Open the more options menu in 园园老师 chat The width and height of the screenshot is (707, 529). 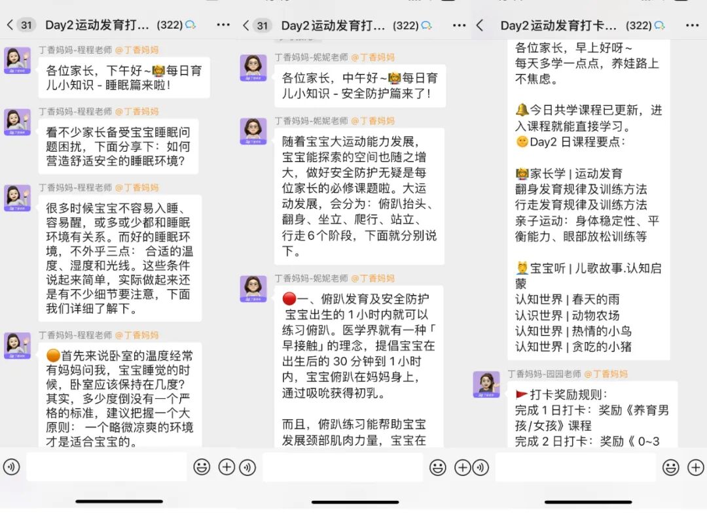(692, 26)
